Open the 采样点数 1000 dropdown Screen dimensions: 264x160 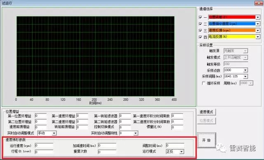pyautogui.click(x=245, y=70)
